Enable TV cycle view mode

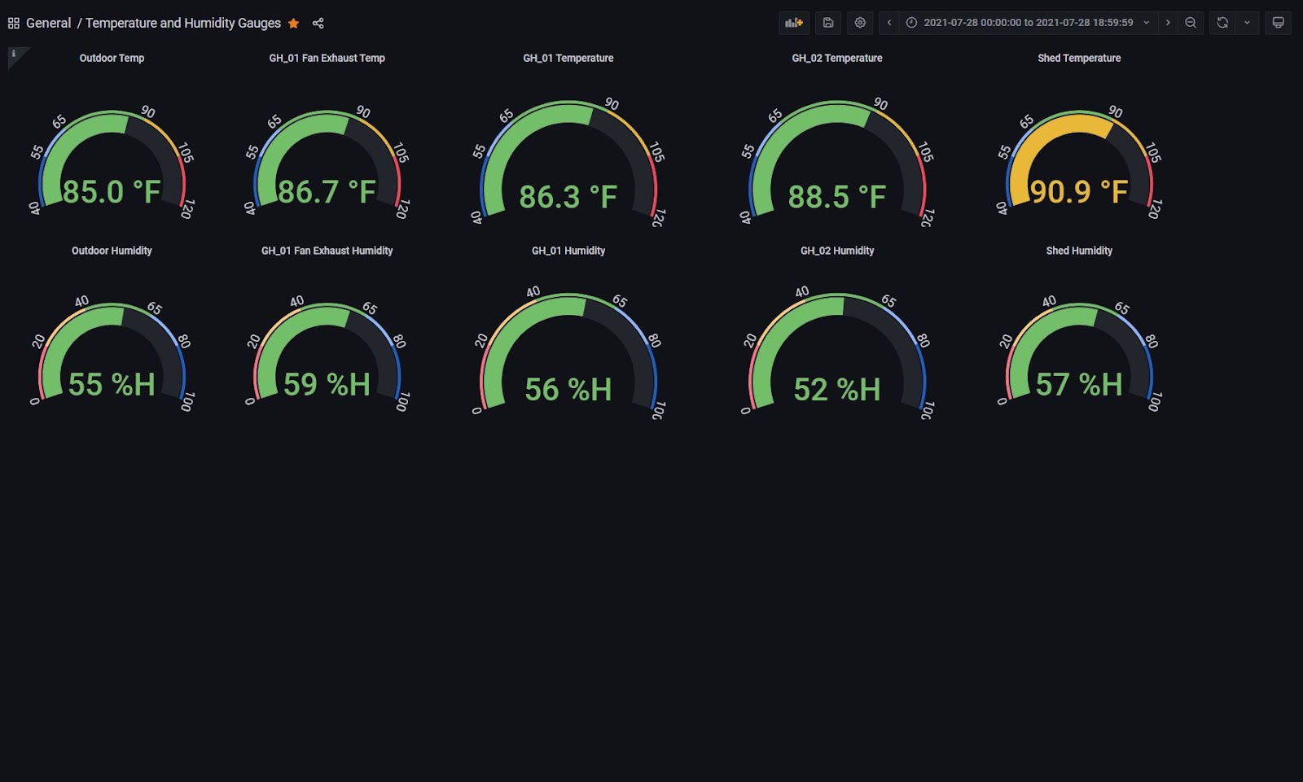pyautogui.click(x=1278, y=23)
